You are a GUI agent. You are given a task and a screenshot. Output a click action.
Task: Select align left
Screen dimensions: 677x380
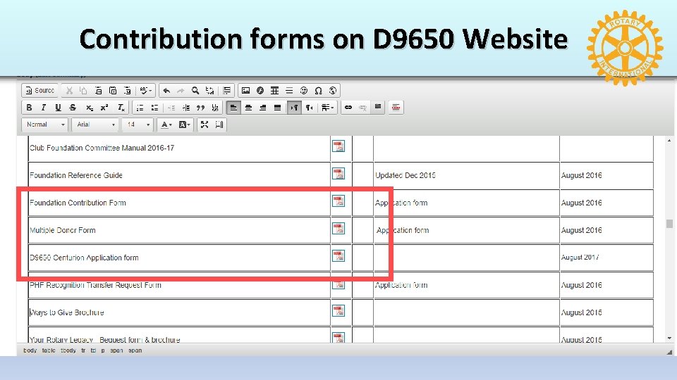[233, 107]
